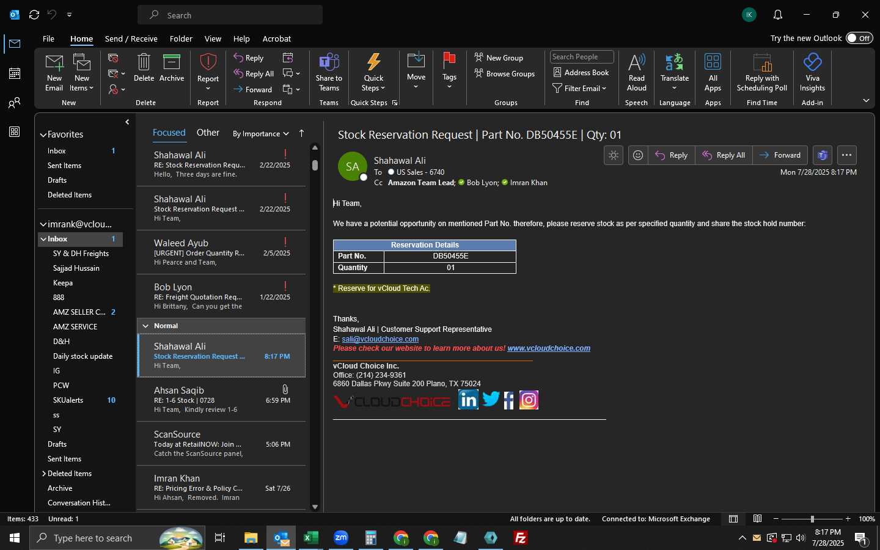Viewport: 880px width, 550px height.
Task: Collapse the Favorites section
Action: (x=43, y=134)
